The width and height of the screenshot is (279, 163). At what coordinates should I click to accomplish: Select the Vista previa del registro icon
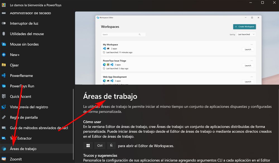4,107
